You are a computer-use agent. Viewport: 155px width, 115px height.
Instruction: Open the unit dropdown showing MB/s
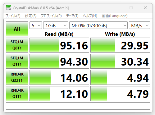(139, 25)
